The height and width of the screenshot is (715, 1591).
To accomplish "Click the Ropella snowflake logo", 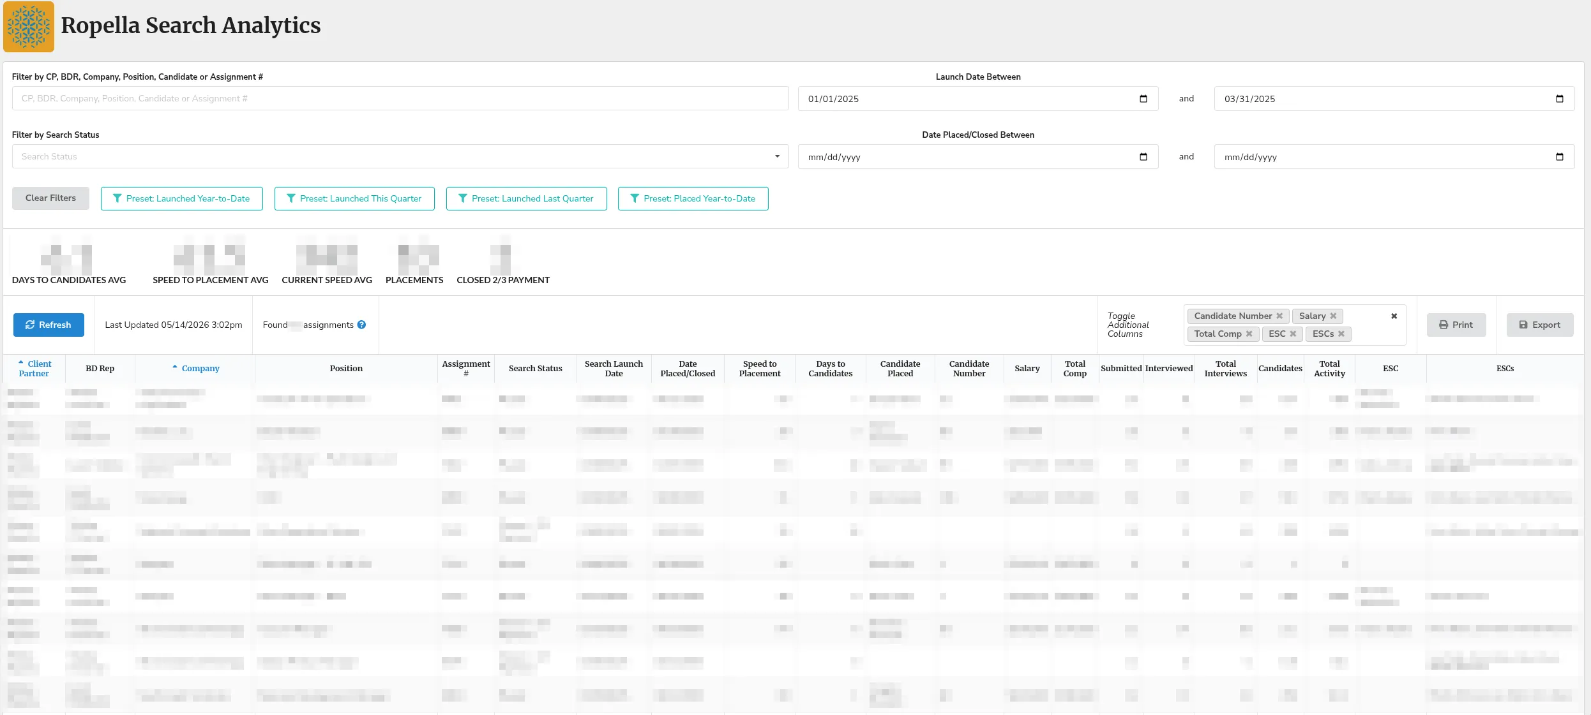I will pyautogui.click(x=29, y=27).
